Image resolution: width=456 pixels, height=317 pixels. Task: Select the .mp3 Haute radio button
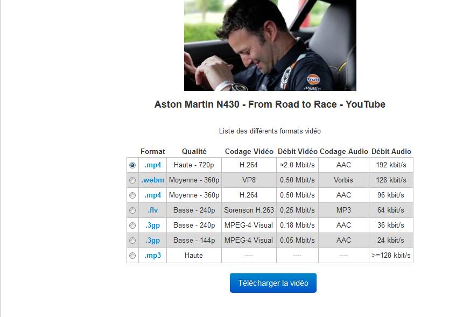click(132, 256)
